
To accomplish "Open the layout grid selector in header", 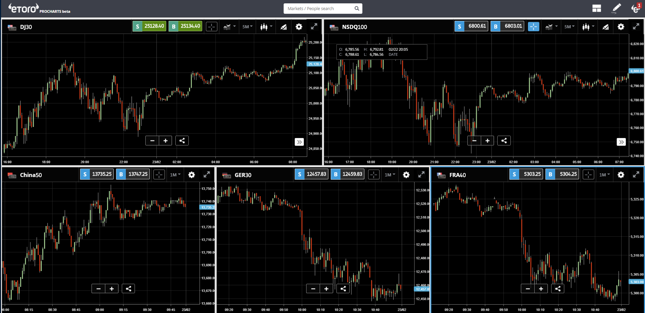I will point(597,8).
